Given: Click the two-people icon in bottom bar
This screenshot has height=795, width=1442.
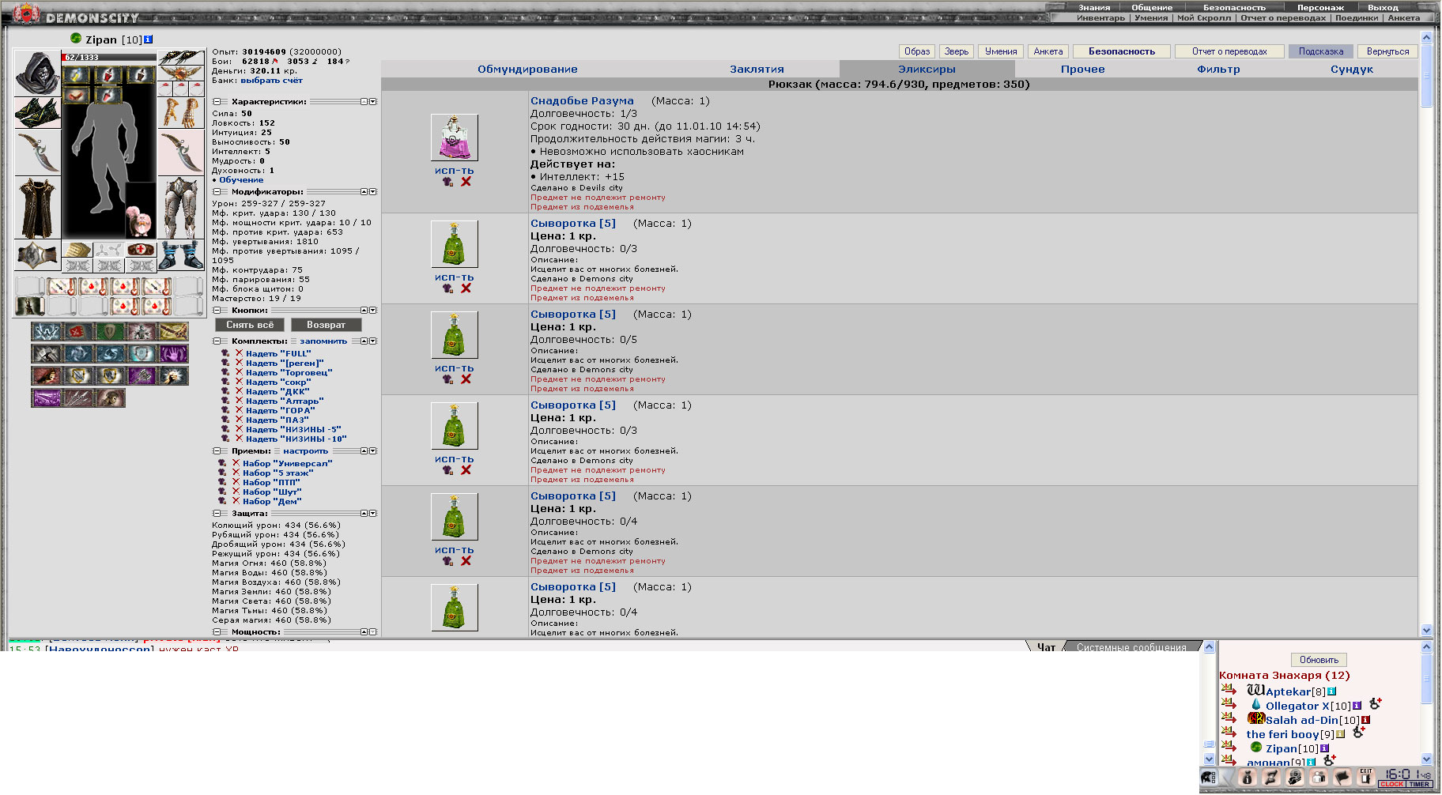Looking at the screenshot, I should click(1318, 778).
